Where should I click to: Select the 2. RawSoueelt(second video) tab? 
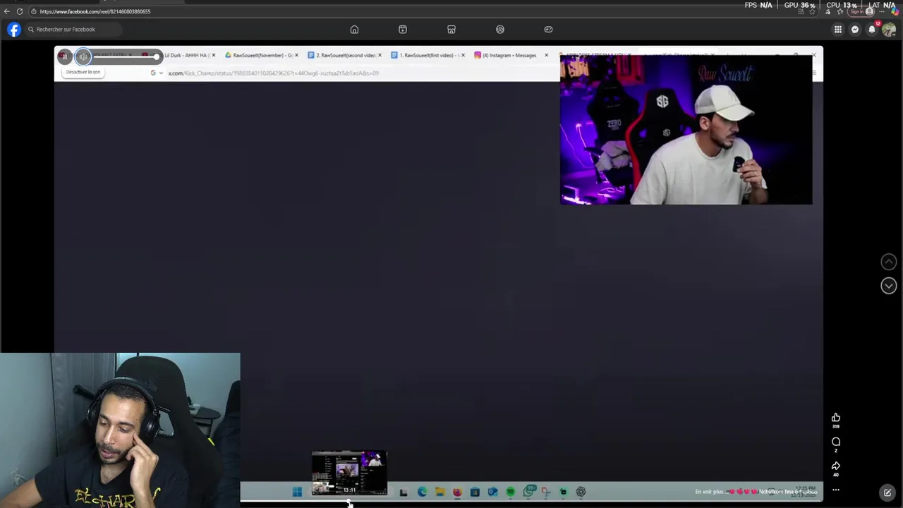(x=345, y=55)
